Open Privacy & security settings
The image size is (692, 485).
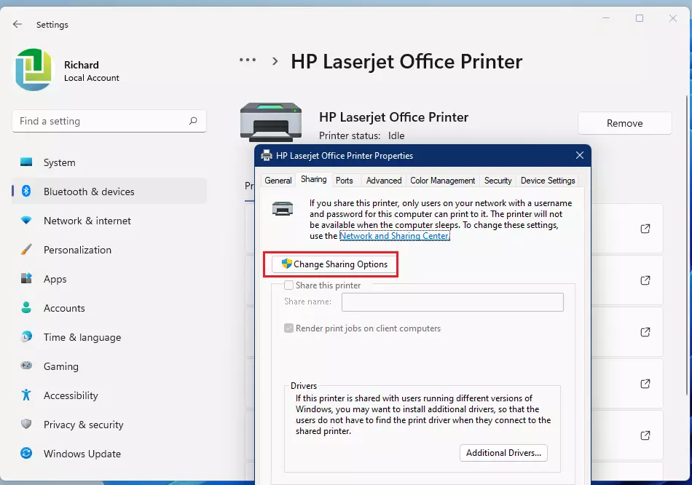pyautogui.click(x=109, y=425)
